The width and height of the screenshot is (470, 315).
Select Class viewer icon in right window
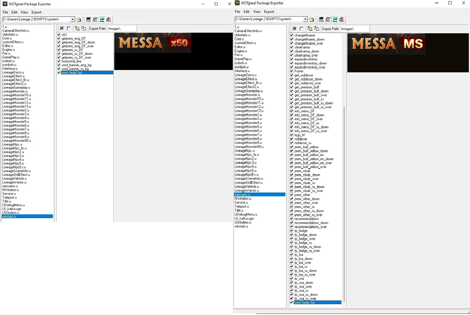[321, 20]
